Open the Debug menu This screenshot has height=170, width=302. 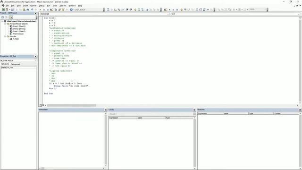point(42,6)
